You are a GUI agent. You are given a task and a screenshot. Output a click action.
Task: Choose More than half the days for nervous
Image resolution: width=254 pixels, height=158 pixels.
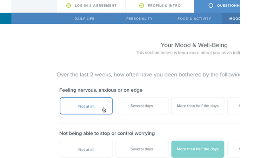(198, 106)
